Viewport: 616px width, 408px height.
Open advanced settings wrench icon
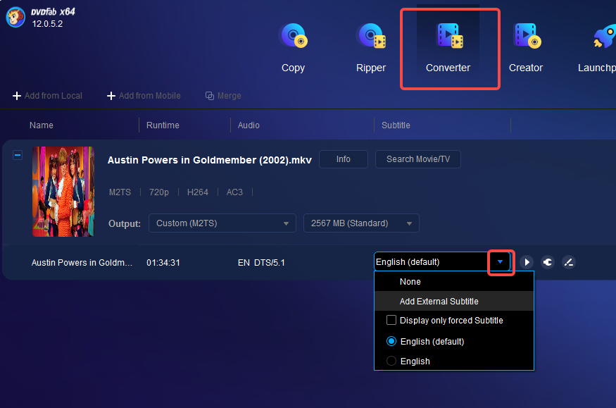pos(548,262)
